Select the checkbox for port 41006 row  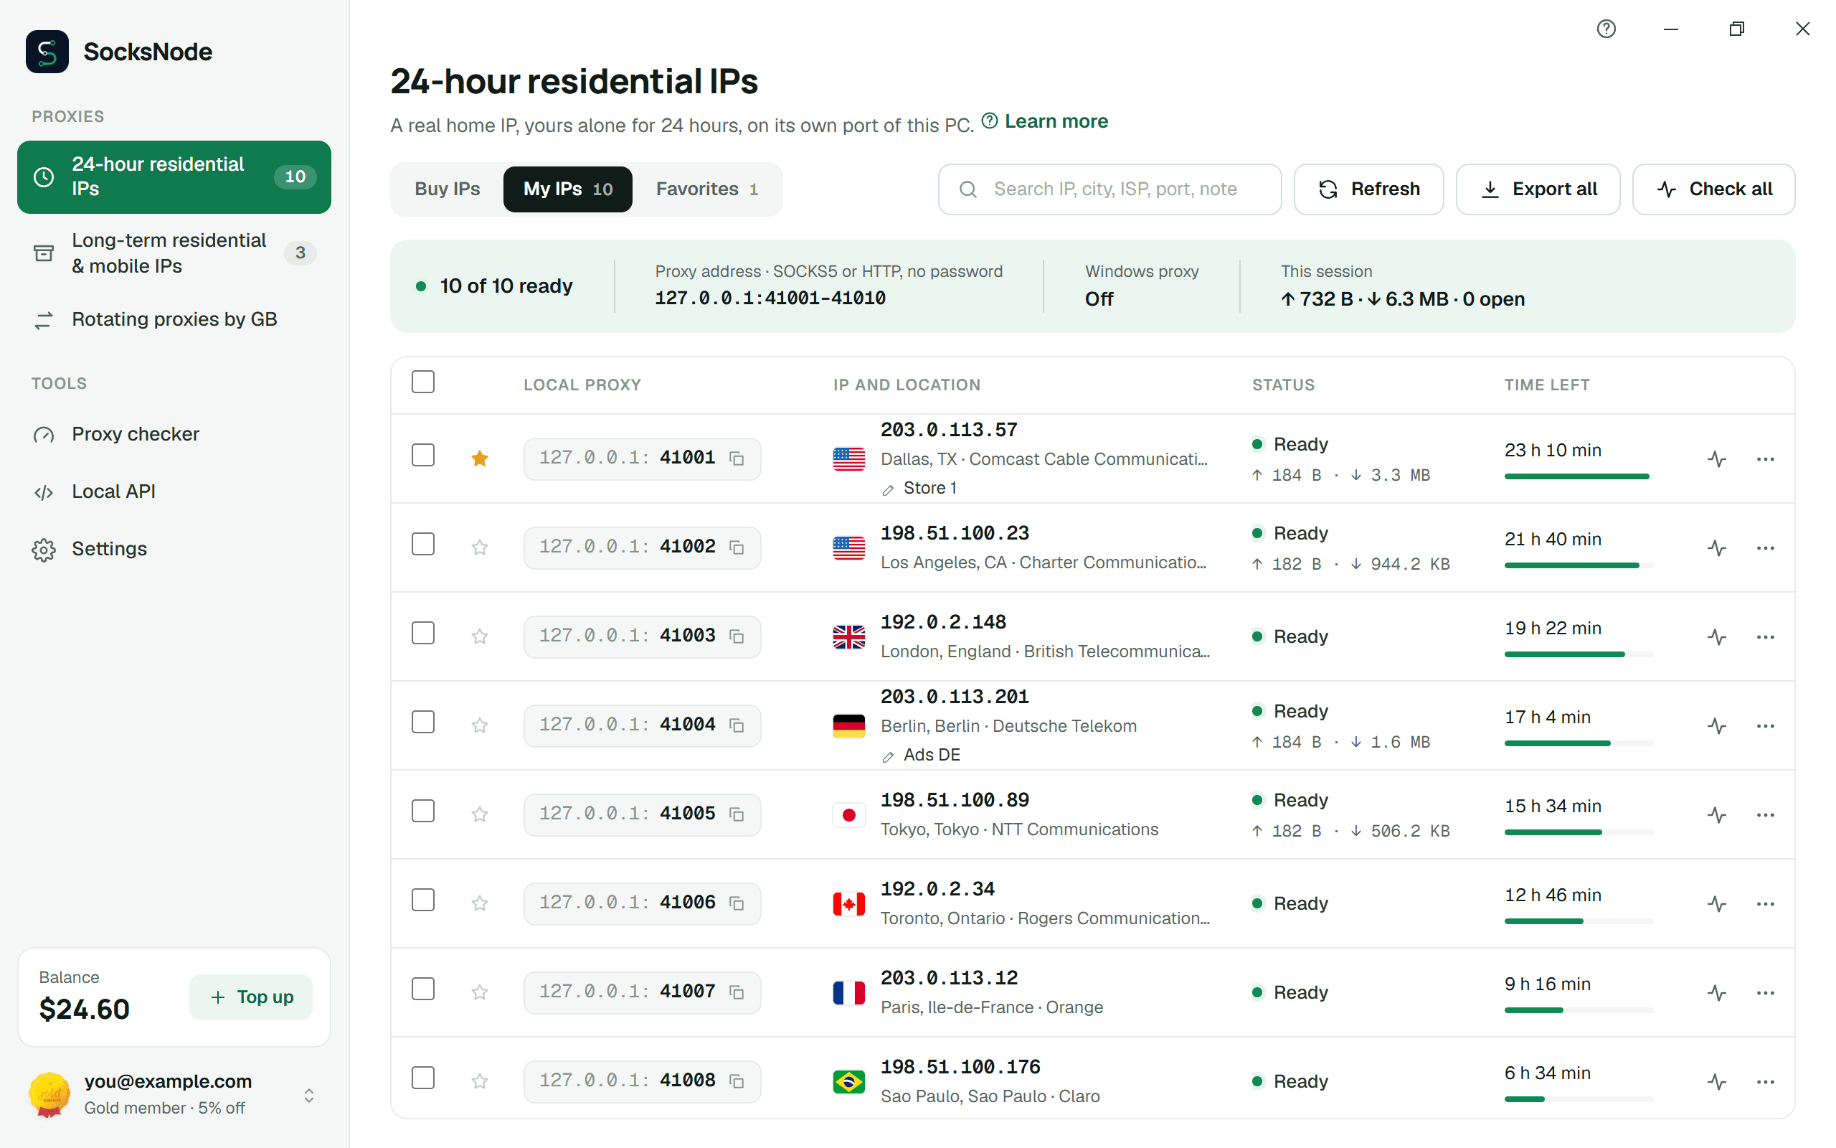(422, 900)
